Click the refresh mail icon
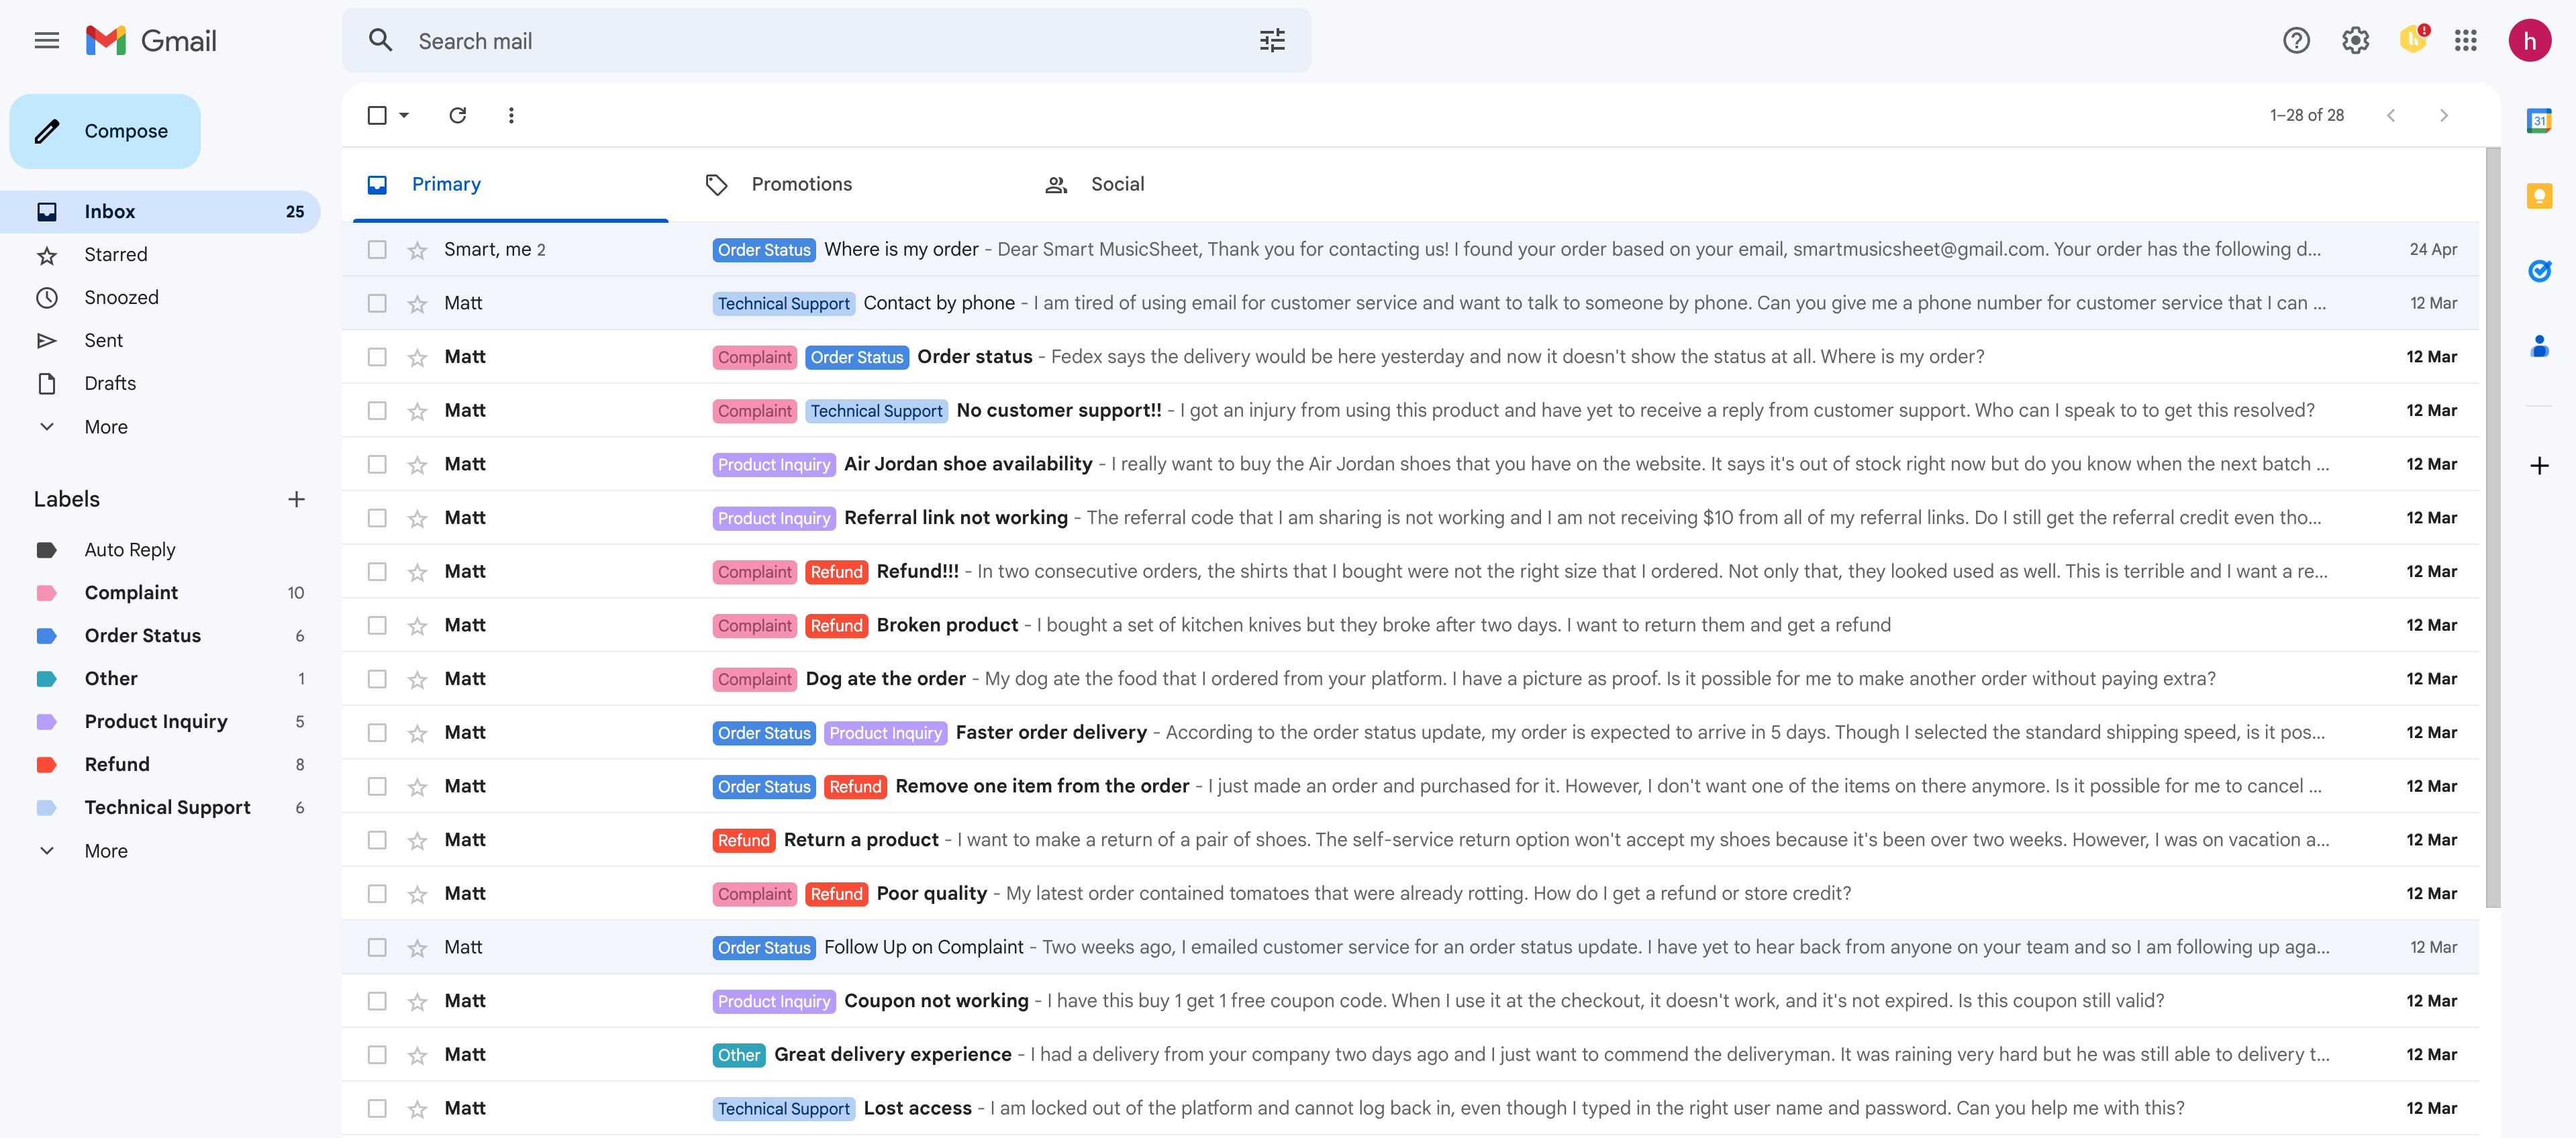The width and height of the screenshot is (2576, 1138). click(x=457, y=115)
